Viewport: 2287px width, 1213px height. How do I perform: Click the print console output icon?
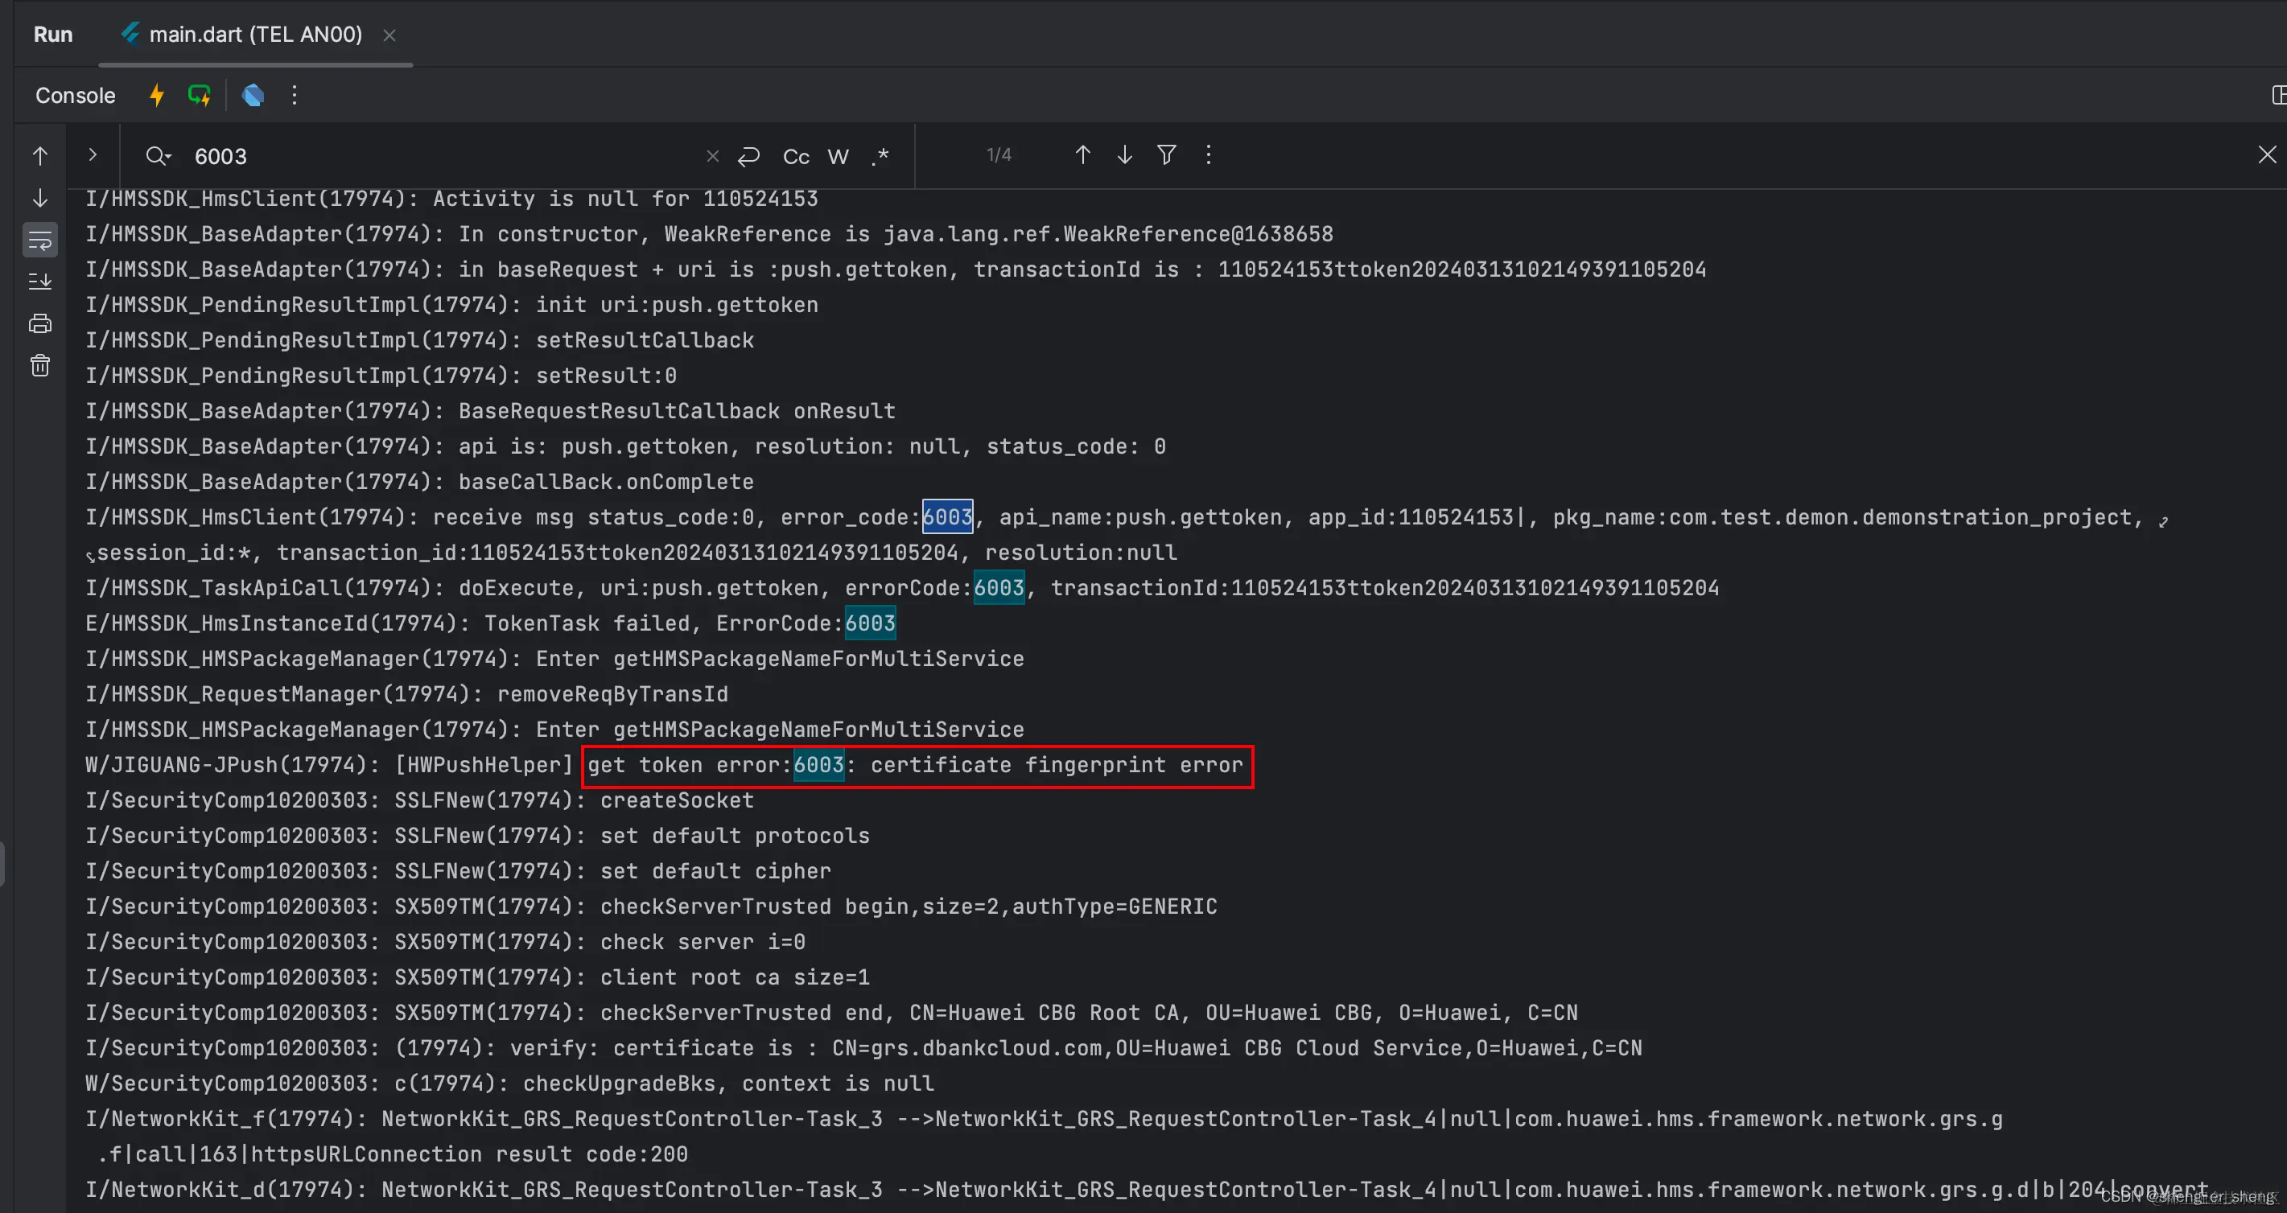[40, 324]
